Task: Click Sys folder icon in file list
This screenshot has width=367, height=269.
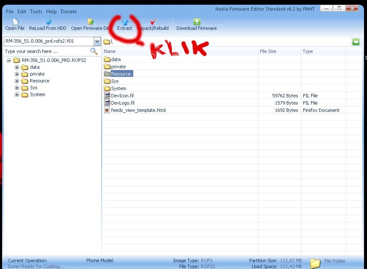Action: 107,81
